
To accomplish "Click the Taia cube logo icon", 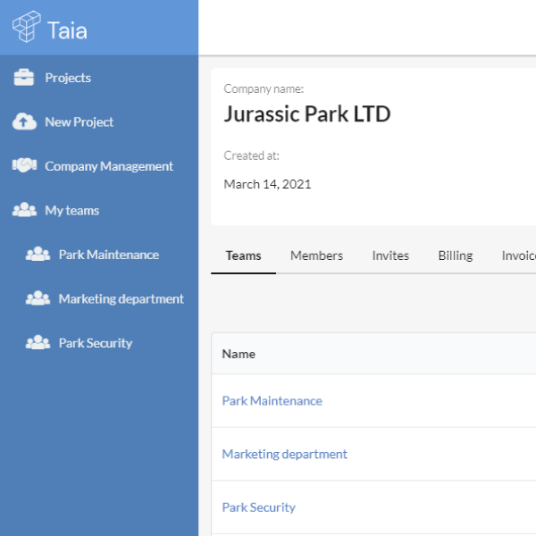I will coord(26,27).
